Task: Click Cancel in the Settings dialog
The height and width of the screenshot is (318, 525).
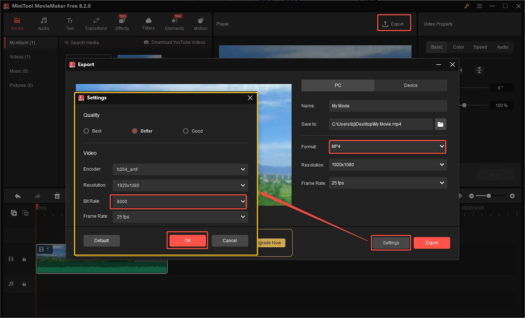Action: pos(230,241)
